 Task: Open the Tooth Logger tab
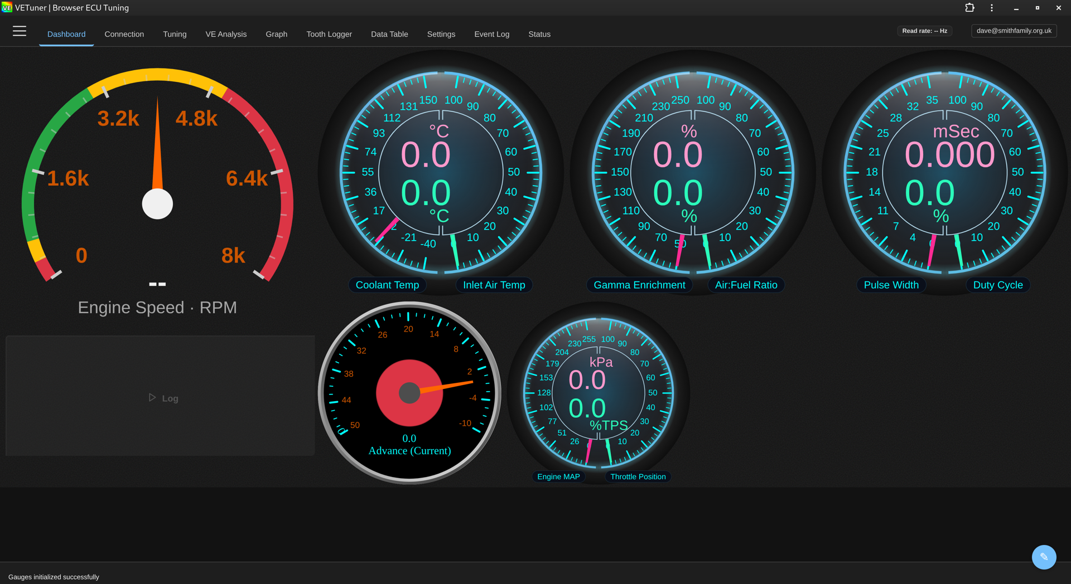329,34
